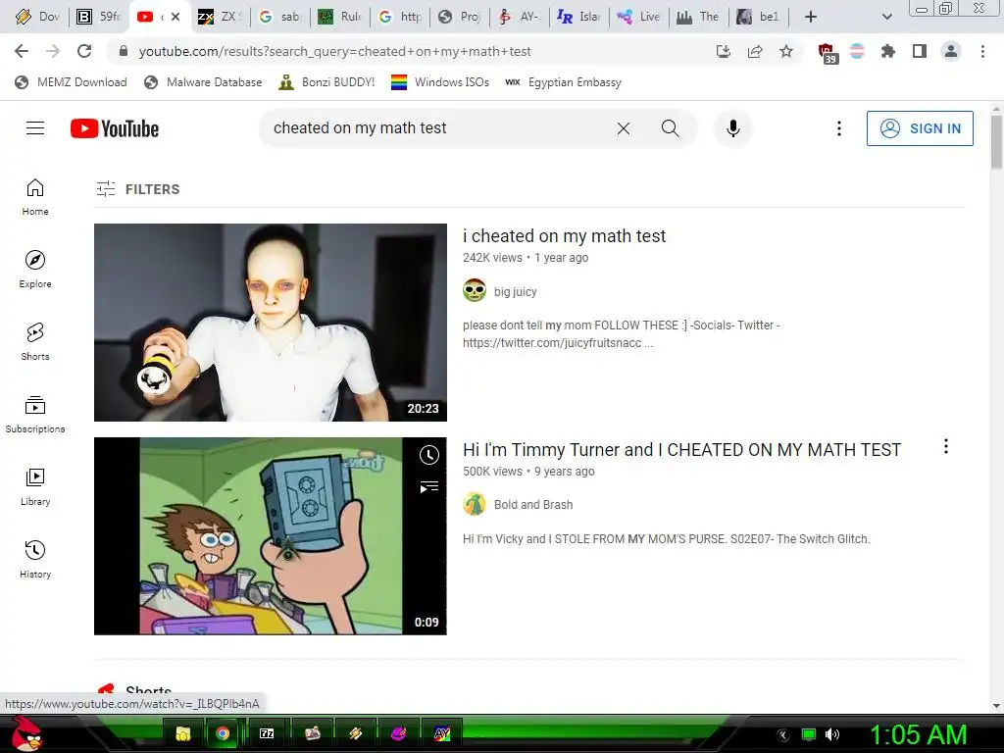Viewport: 1004px width, 753px height.
Task: Click Bold and Brash channel avatar
Action: point(475,505)
